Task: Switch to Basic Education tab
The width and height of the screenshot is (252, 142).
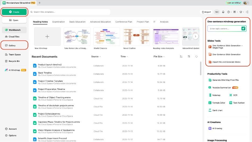Action: (x=77, y=22)
